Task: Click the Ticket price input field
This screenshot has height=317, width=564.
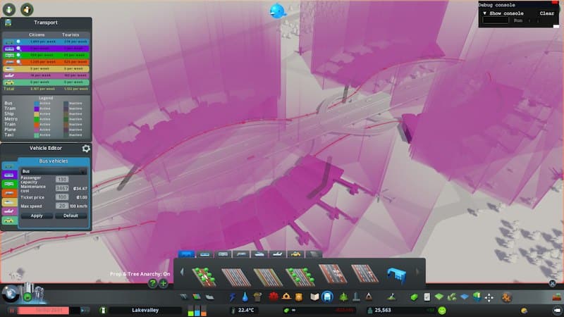Action: click(62, 197)
